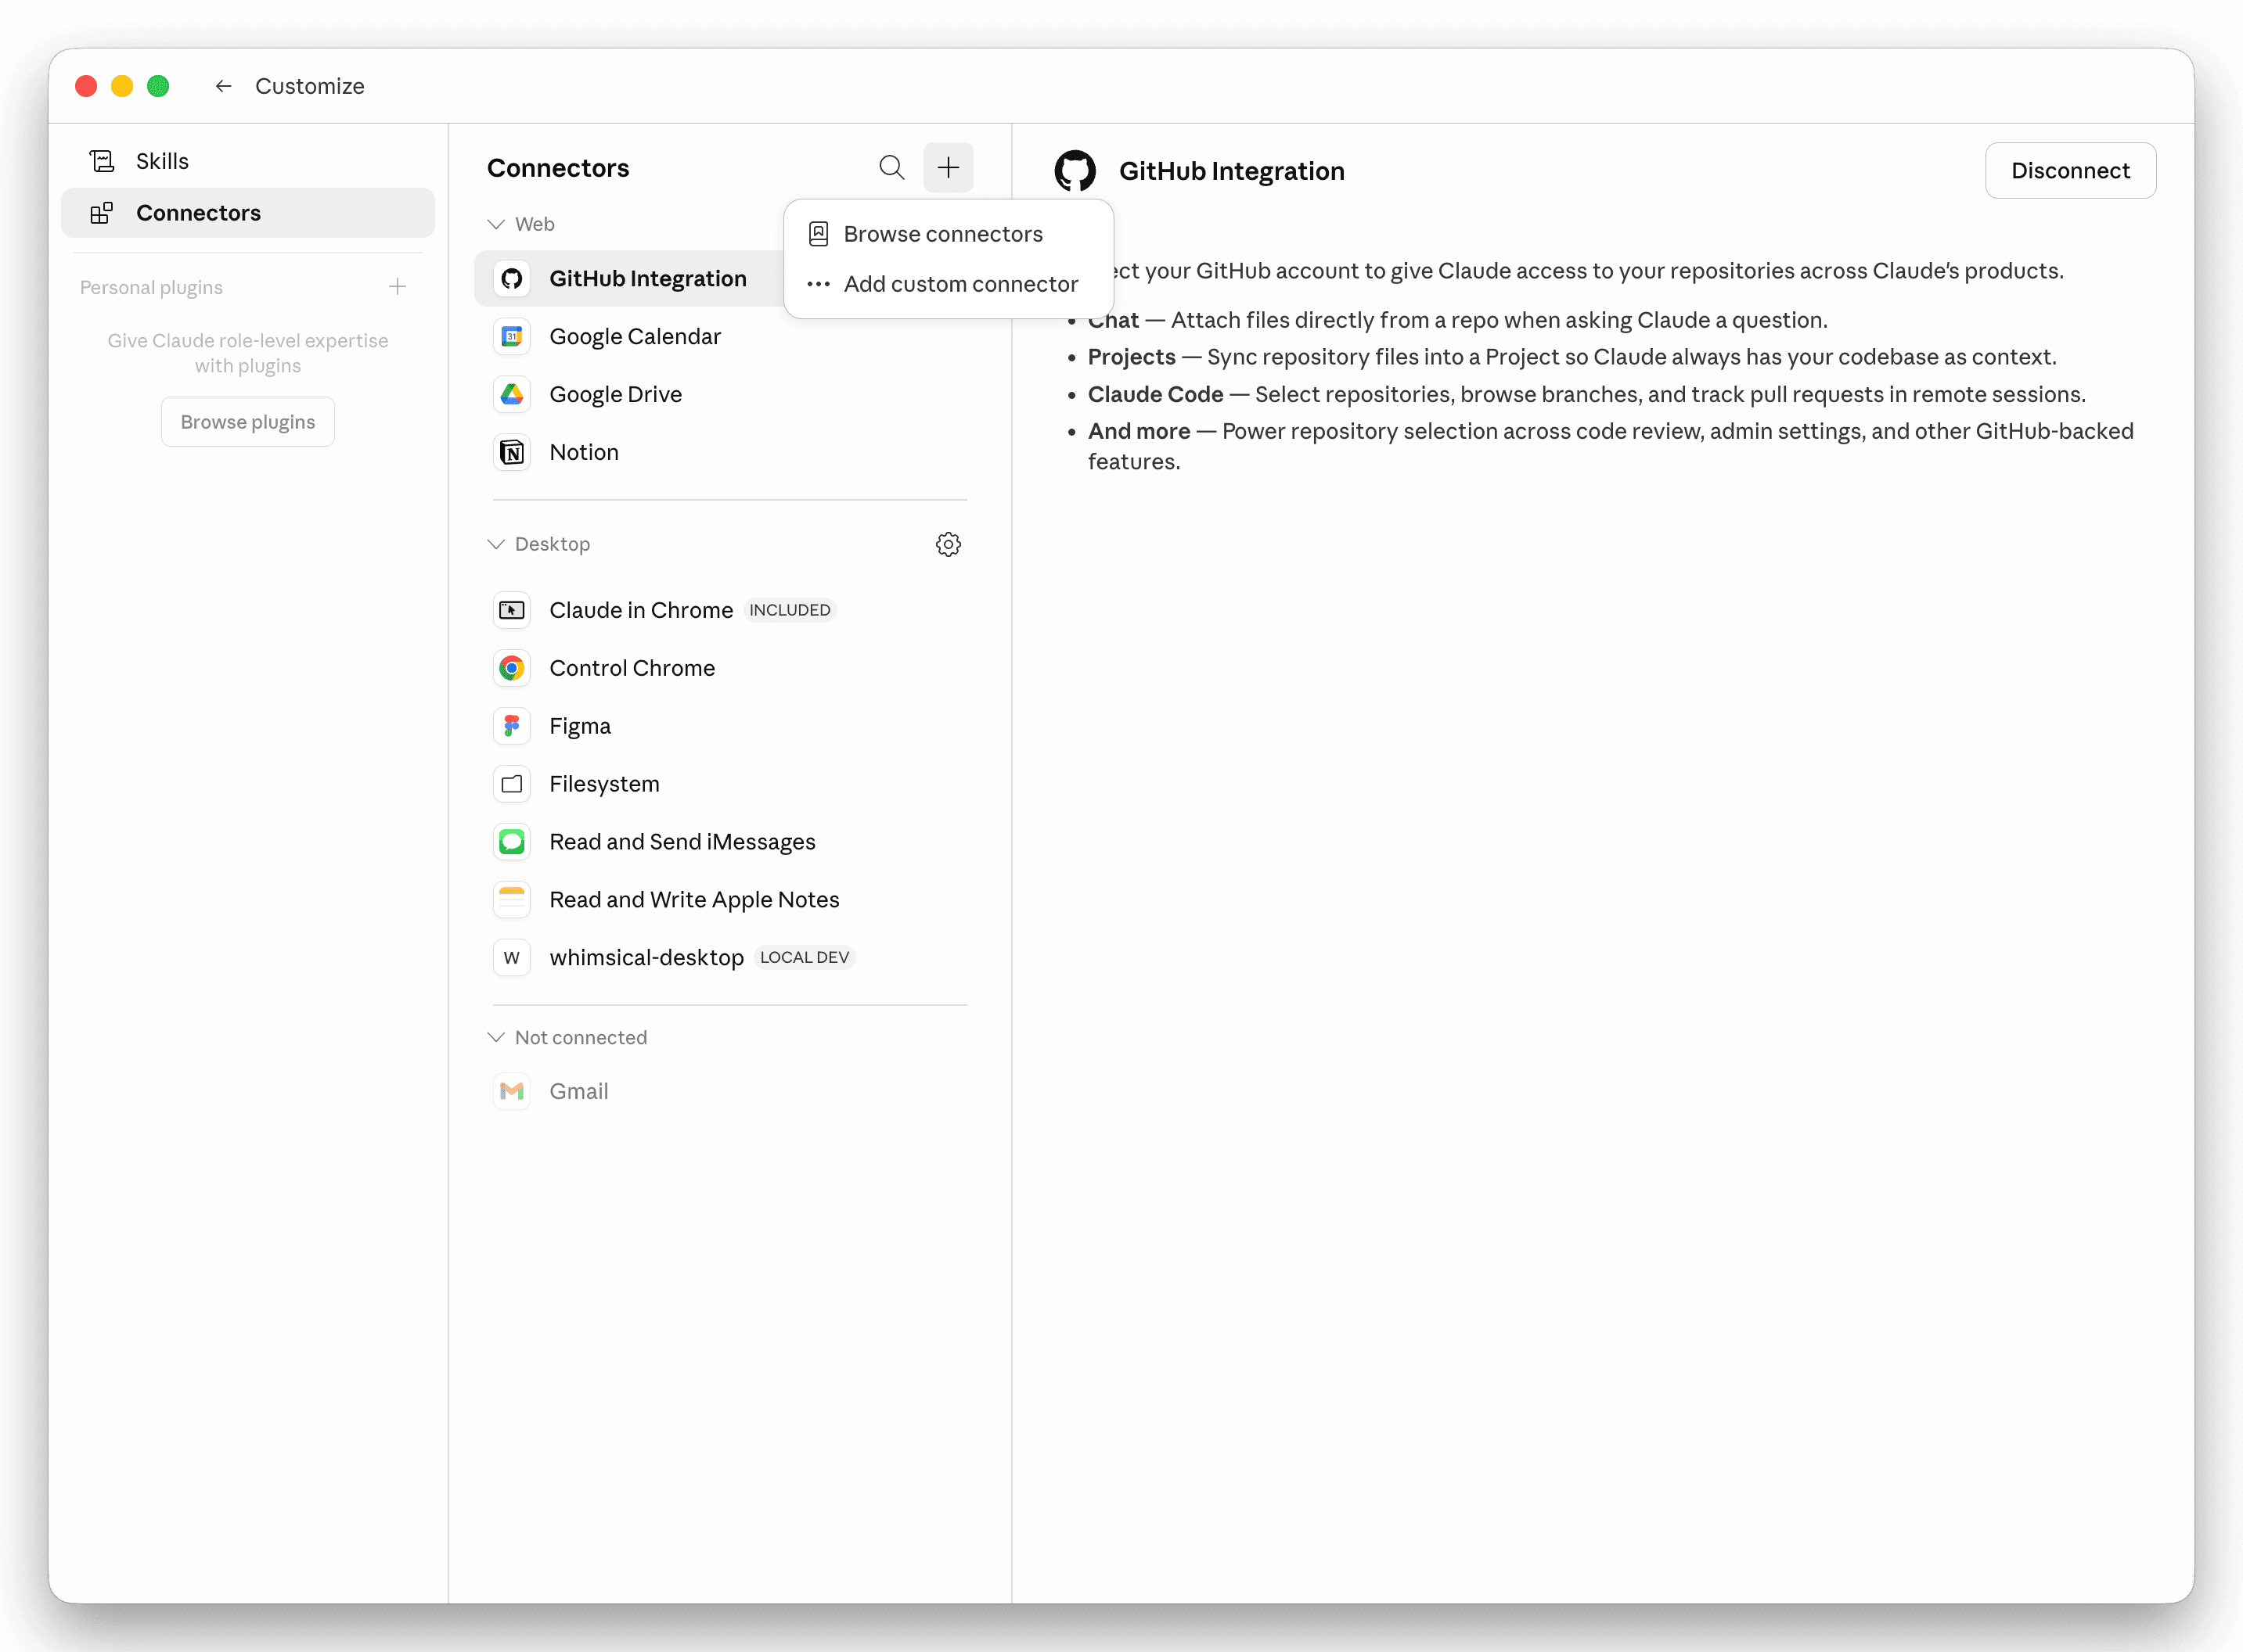The width and height of the screenshot is (2243, 1652).
Task: Add a personal plugin with plus icon
Action: (x=397, y=287)
